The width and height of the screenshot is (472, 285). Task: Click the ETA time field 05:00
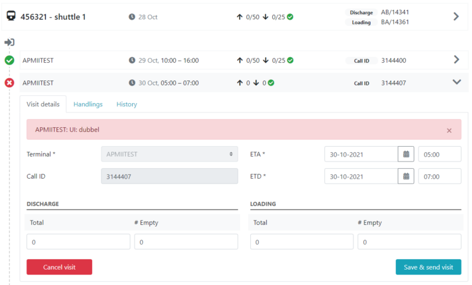point(439,154)
